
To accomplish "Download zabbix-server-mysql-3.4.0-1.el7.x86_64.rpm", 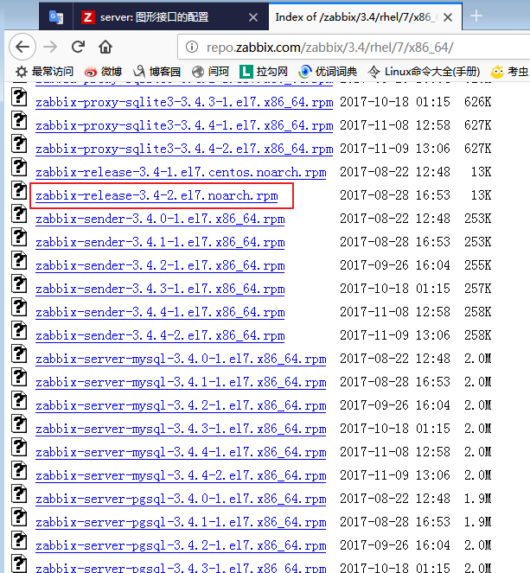I will (181, 359).
